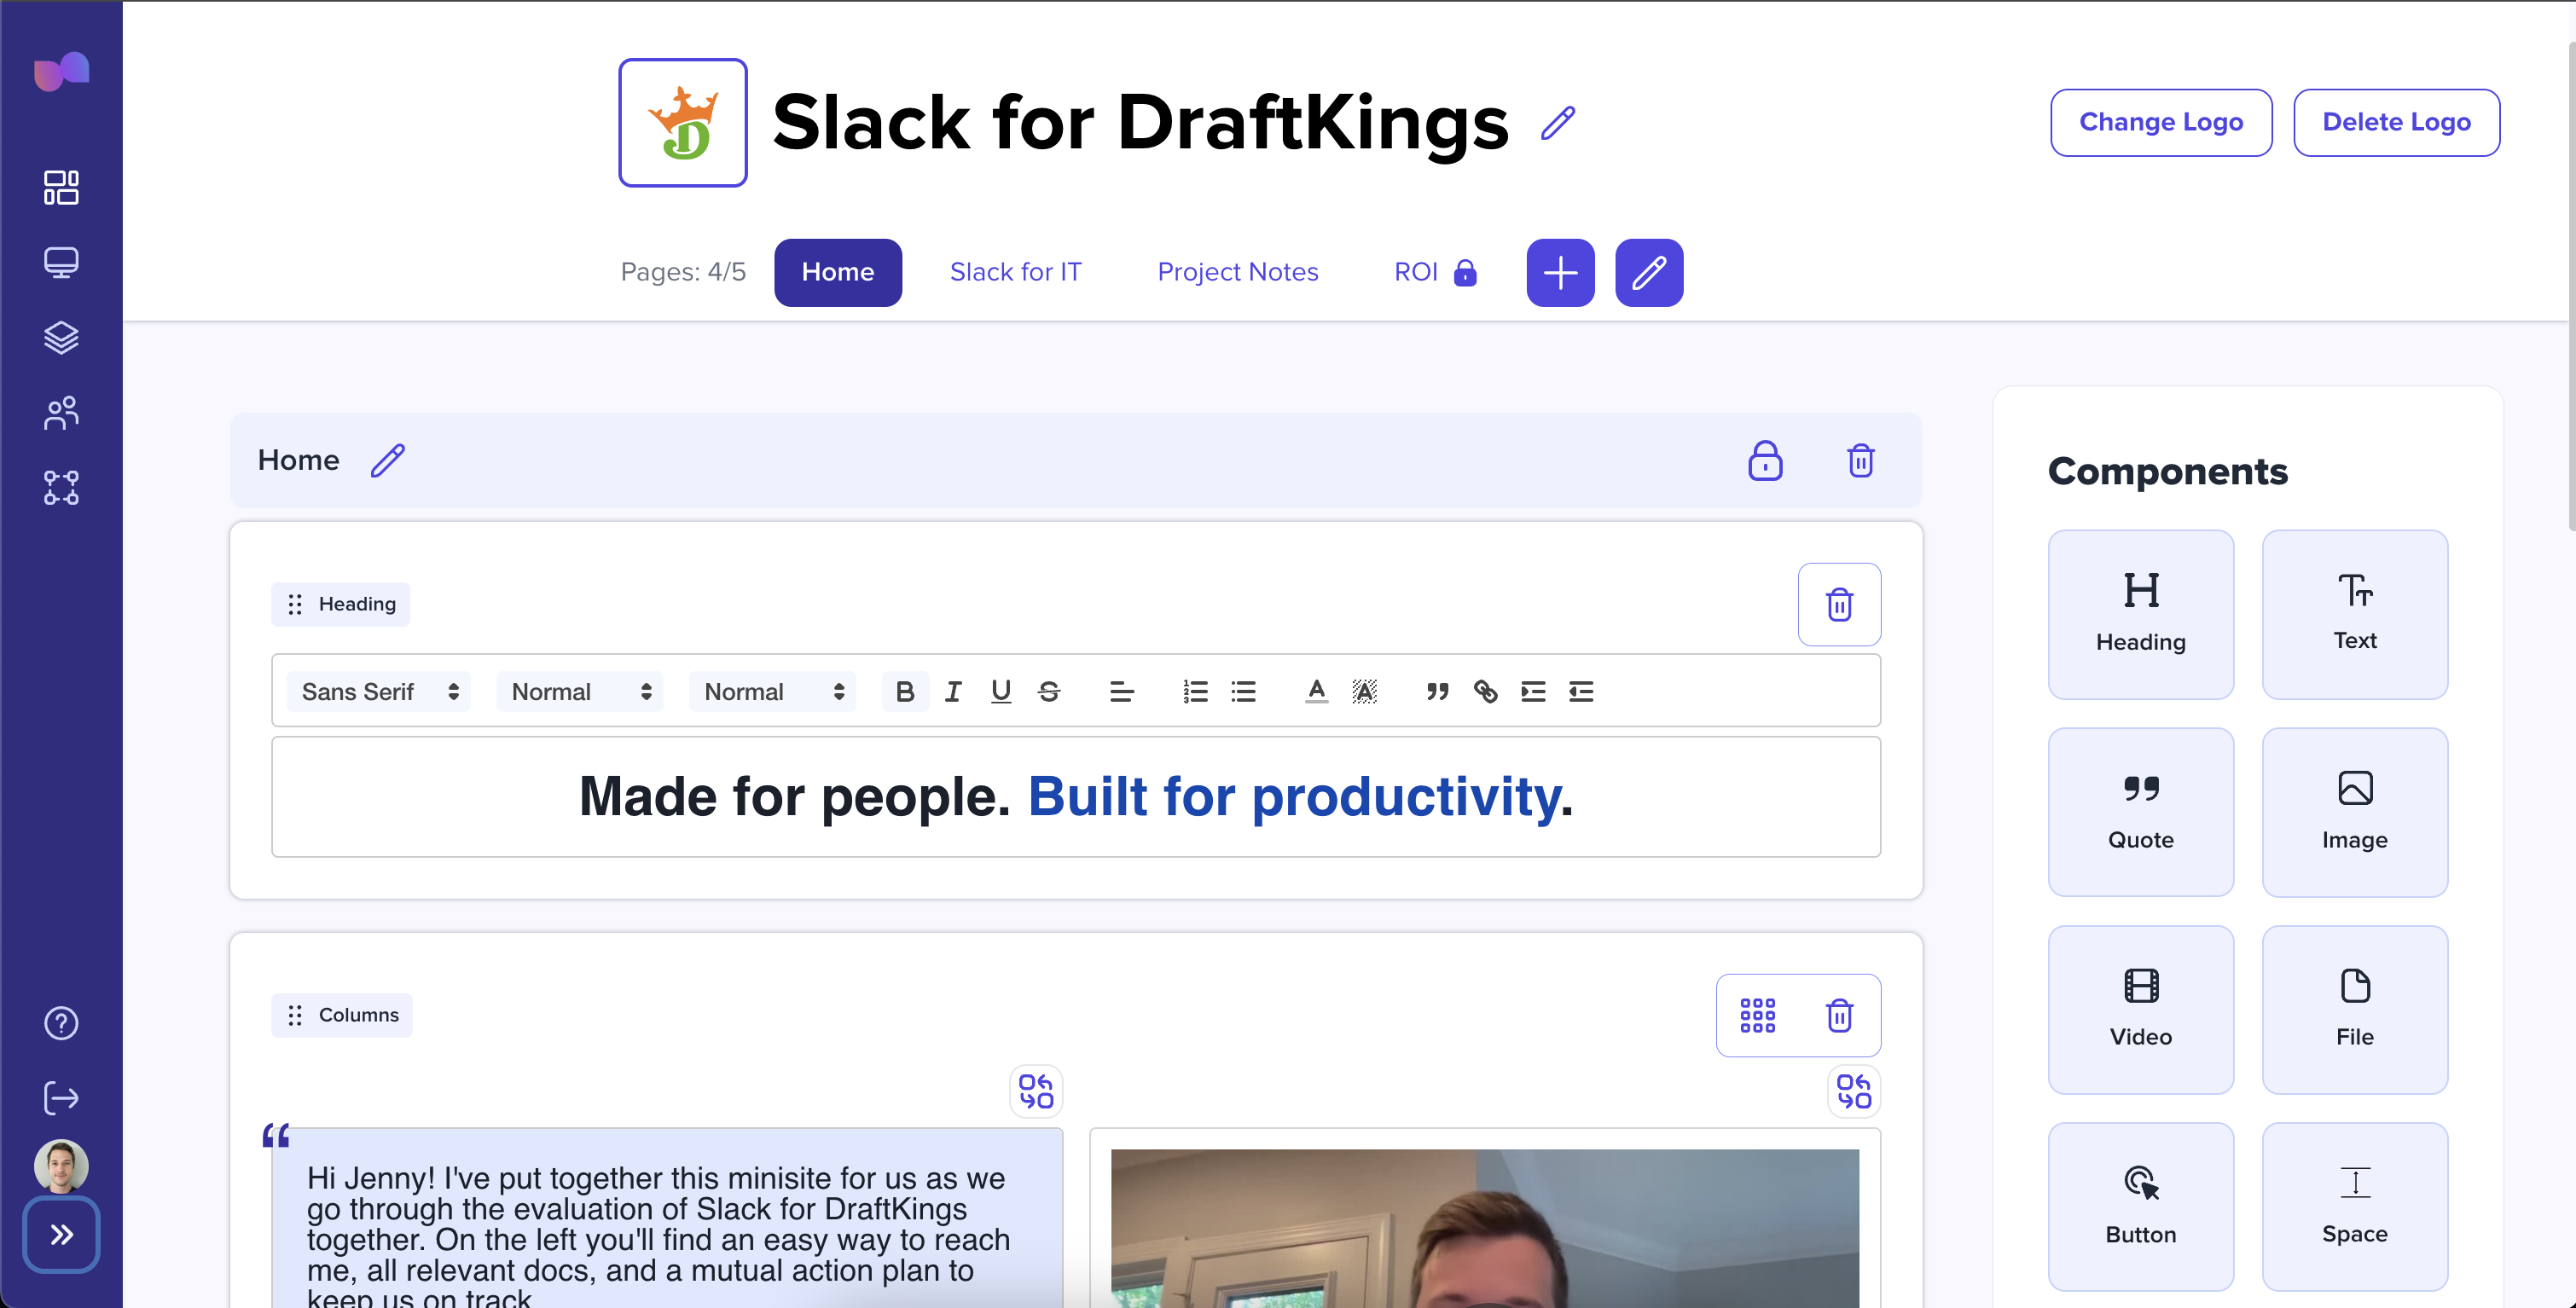Switch to the Slack for IT tab

coord(1015,272)
